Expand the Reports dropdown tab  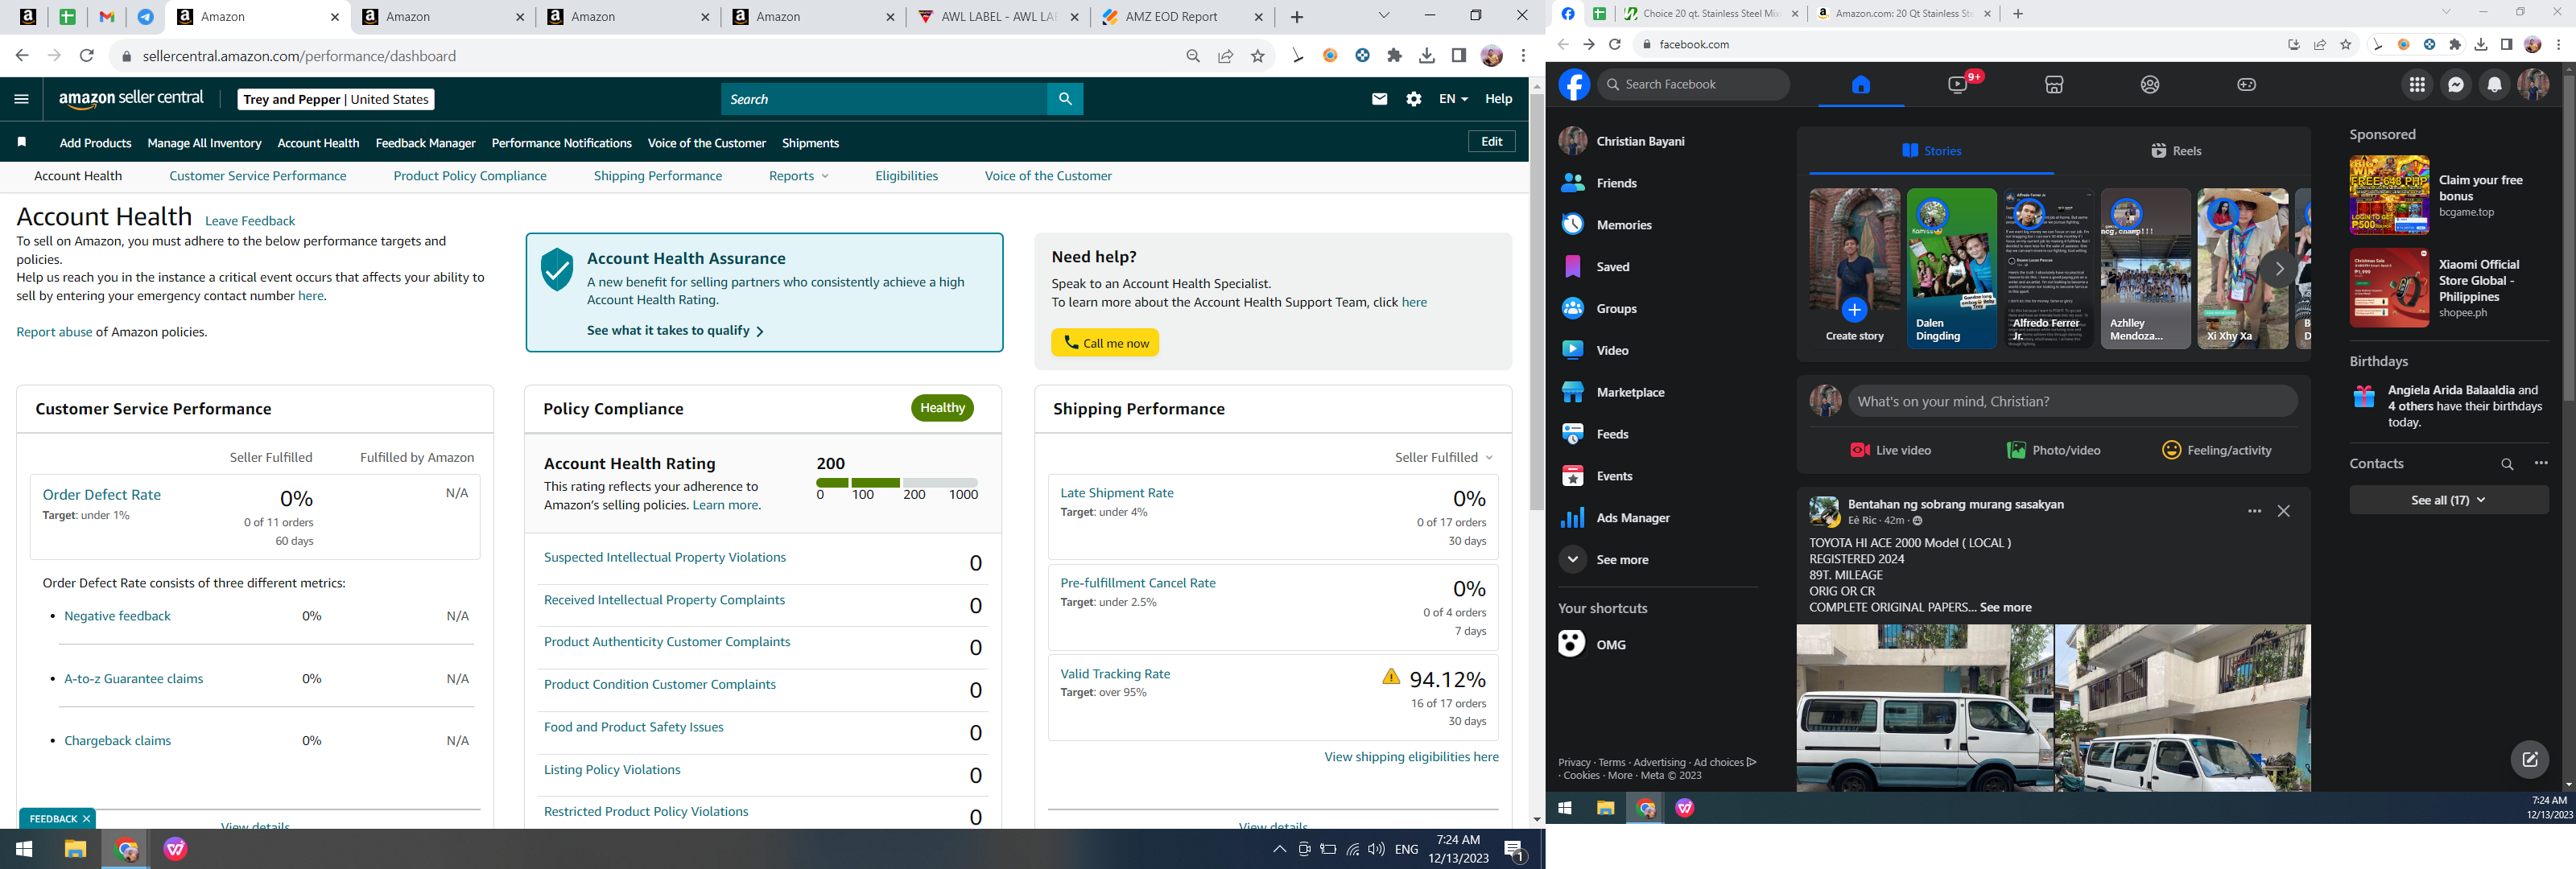798,176
